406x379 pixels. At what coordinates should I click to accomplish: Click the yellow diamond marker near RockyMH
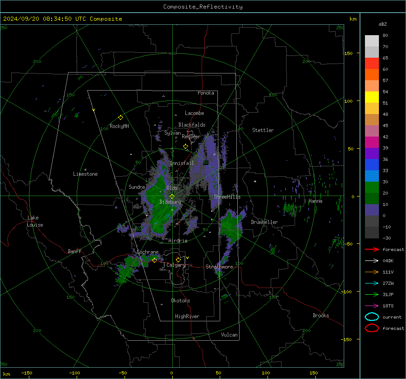click(x=120, y=118)
